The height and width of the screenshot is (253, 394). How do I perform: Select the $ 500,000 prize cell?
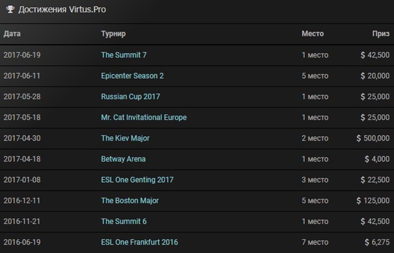coord(373,138)
